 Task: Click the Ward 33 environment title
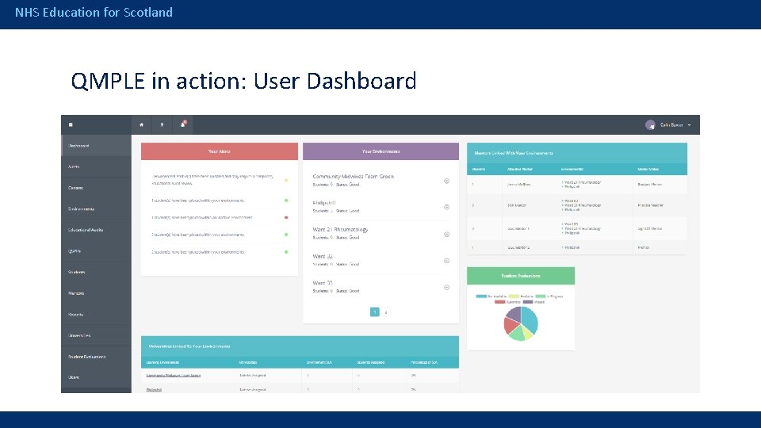[323, 283]
